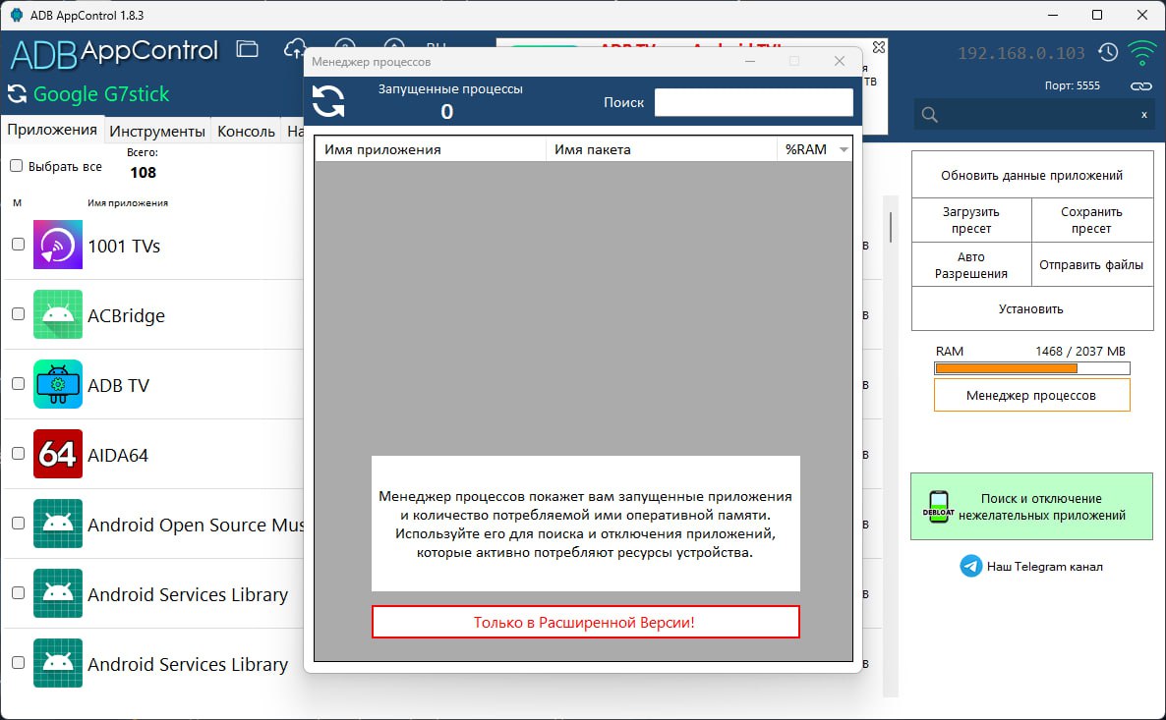Click the Android Open Source Music app icon

[x=58, y=524]
